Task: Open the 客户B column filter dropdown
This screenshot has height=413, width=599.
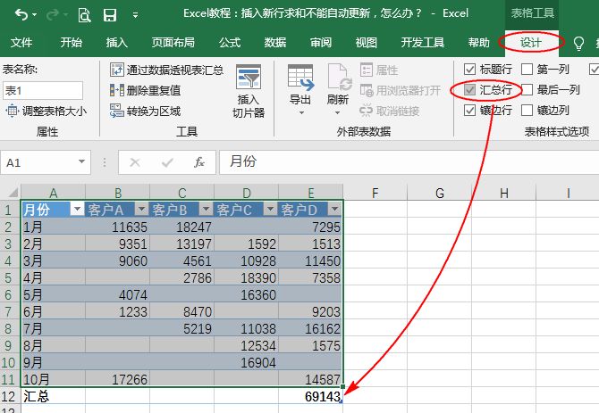Action: (206, 209)
